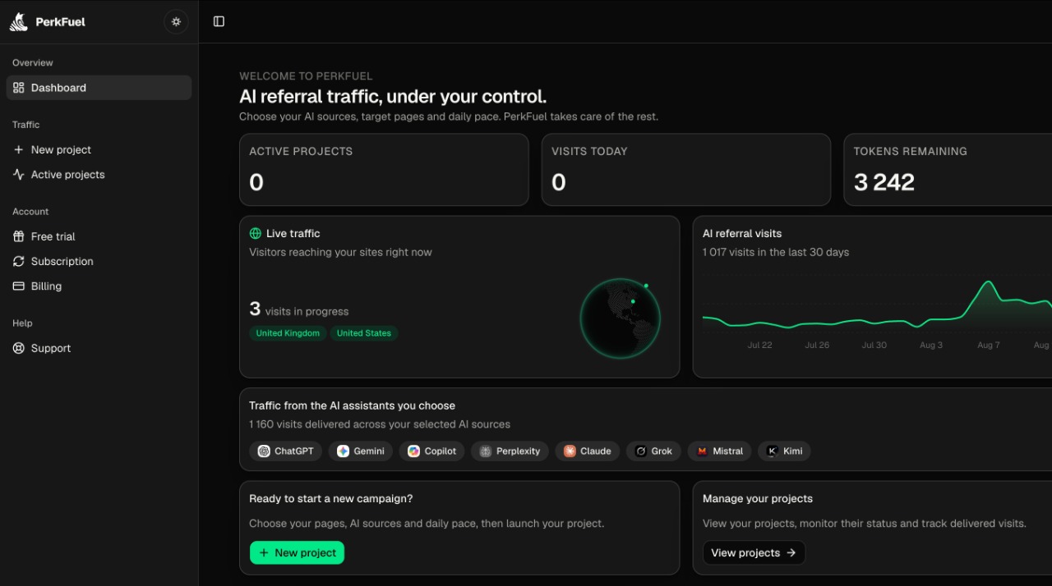Click the Gemini source chip

pyautogui.click(x=360, y=451)
